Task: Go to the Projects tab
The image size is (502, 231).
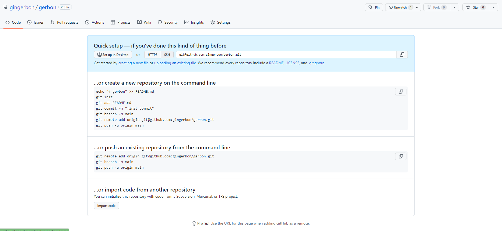Action: point(121,22)
